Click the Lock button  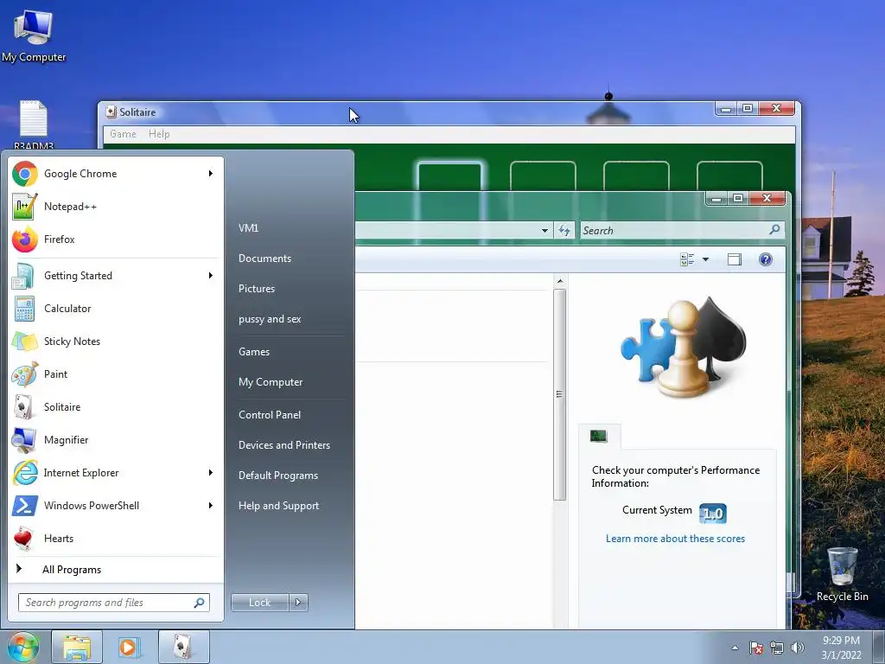[x=259, y=603]
